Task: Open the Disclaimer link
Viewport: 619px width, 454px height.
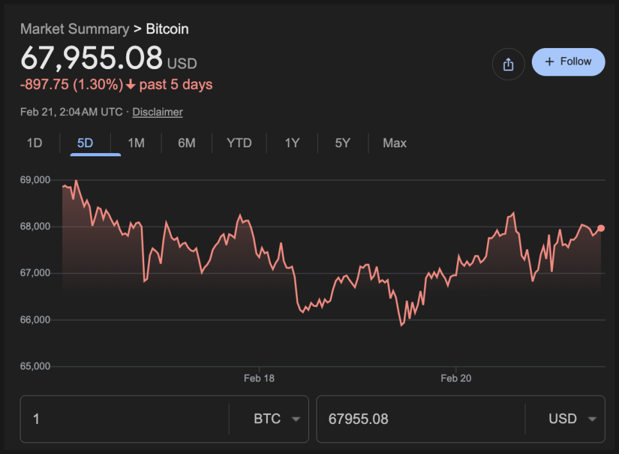Action: (158, 112)
